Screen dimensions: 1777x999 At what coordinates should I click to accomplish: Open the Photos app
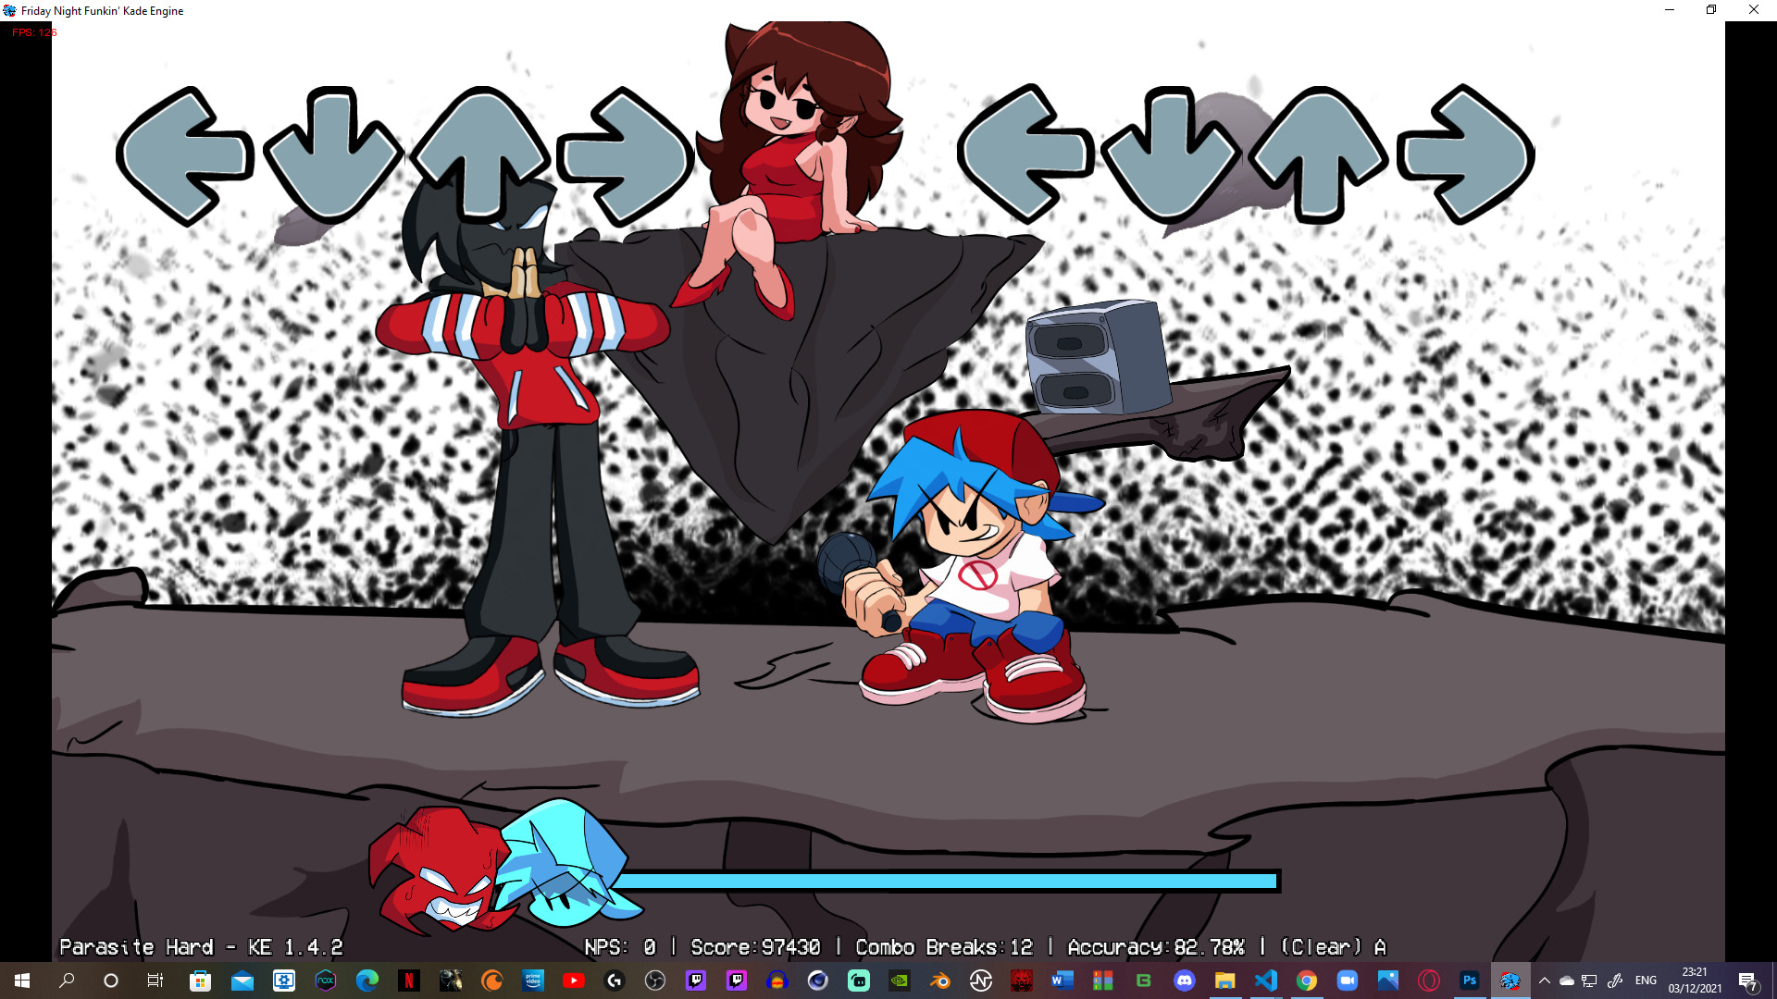click(1388, 980)
